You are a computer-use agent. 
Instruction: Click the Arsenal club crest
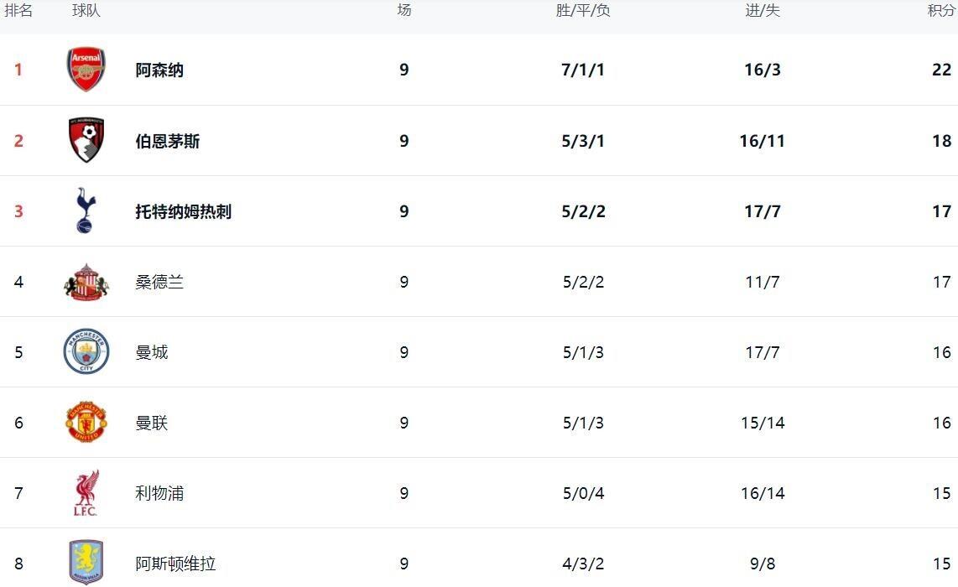tap(86, 70)
